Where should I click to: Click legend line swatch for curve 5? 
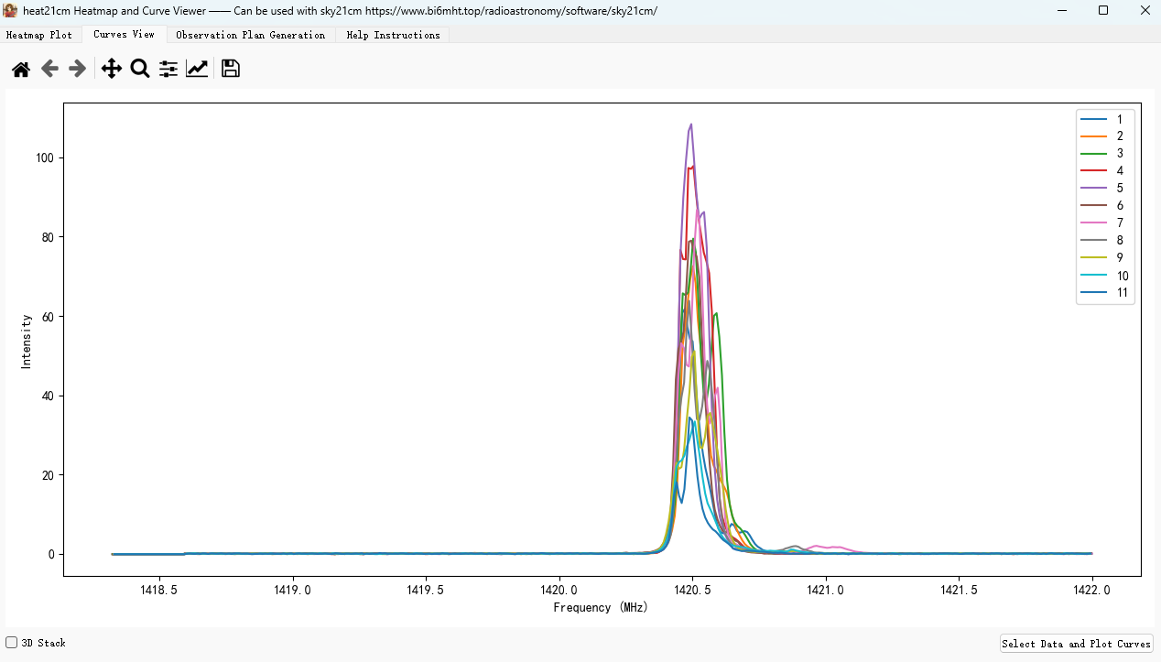[1093, 189]
